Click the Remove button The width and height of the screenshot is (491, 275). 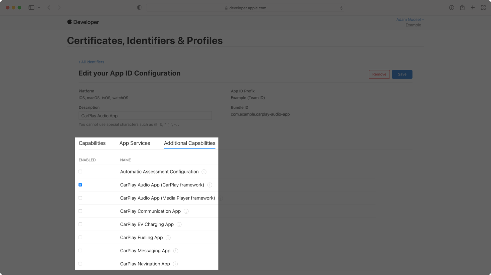(379, 74)
